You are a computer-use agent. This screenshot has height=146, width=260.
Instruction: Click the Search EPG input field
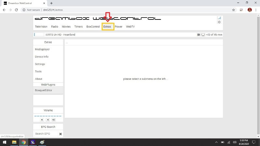pos(45,134)
